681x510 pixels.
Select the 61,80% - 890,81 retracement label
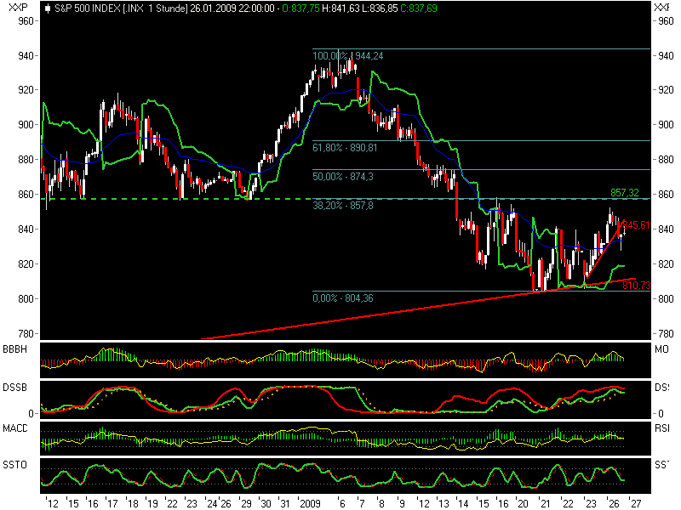point(344,146)
